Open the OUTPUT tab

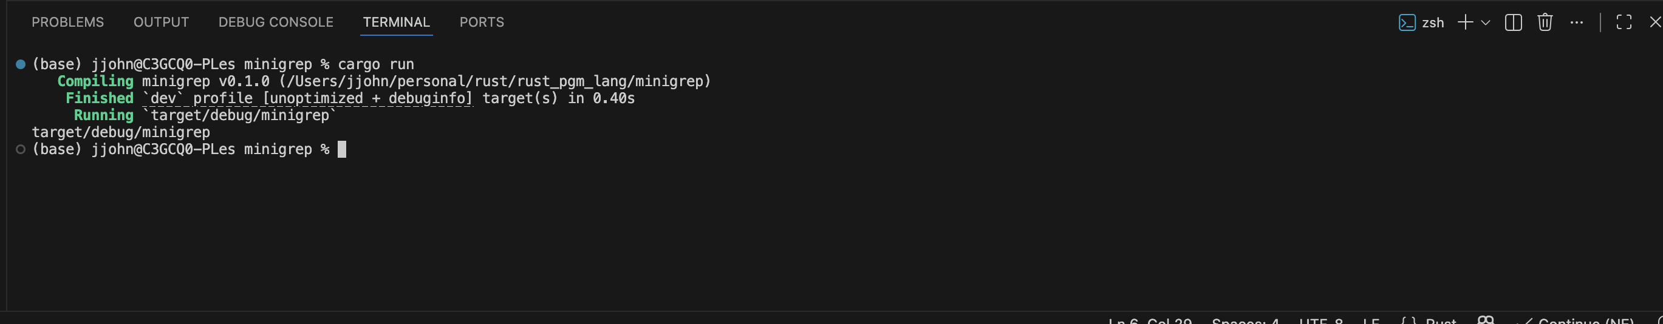click(161, 22)
